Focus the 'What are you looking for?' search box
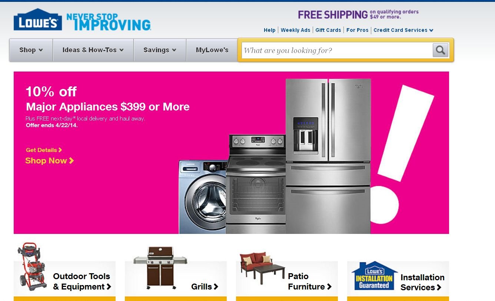The image size is (495, 301). click(x=336, y=50)
